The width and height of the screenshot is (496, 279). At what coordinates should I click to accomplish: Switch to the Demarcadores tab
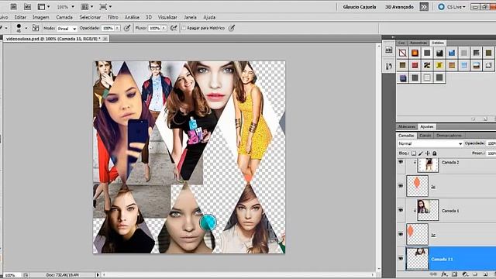coord(449,136)
